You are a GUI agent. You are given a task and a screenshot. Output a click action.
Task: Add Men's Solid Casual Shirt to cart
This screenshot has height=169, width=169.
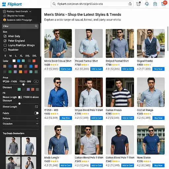click(x=66, y=69)
